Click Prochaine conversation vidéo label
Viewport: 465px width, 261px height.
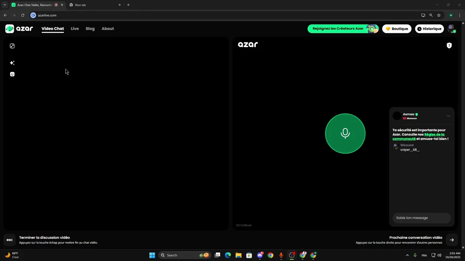point(416,238)
